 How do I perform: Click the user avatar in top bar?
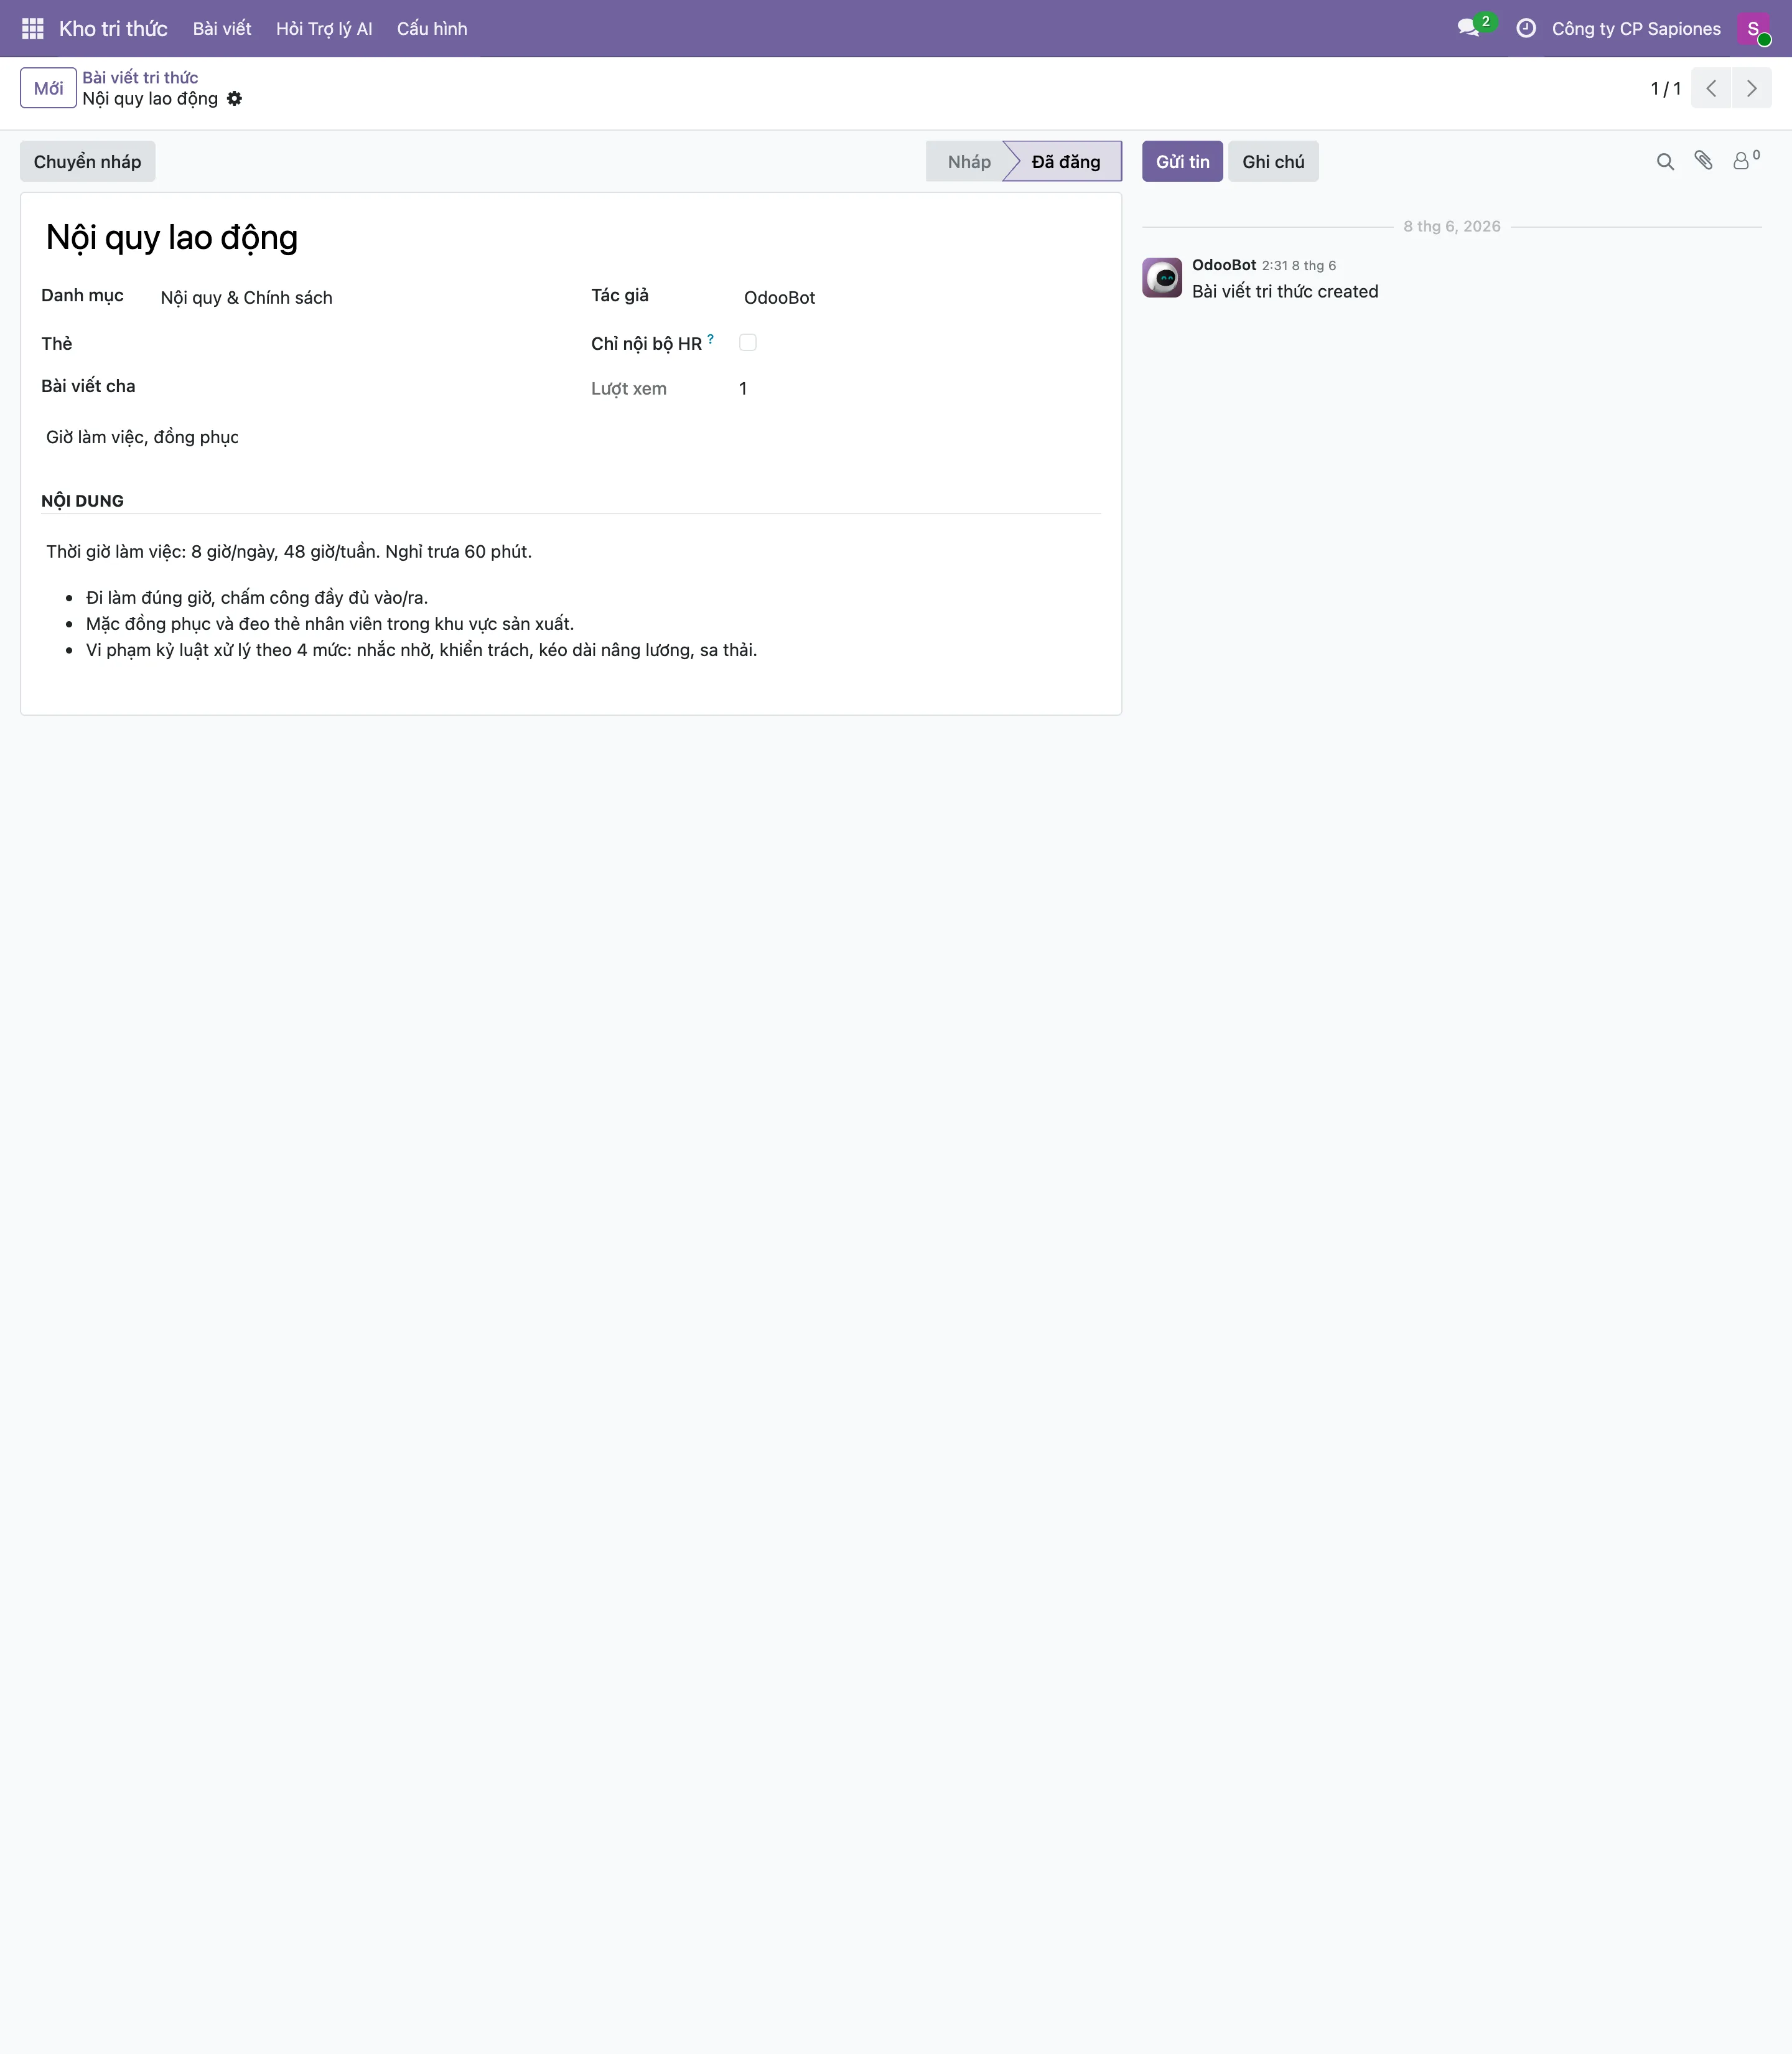[x=1753, y=28]
